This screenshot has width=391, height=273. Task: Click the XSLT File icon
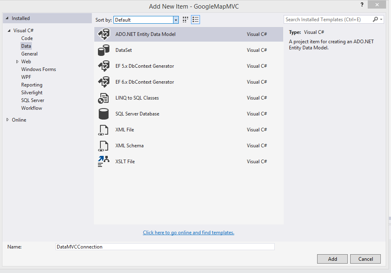coord(104,161)
